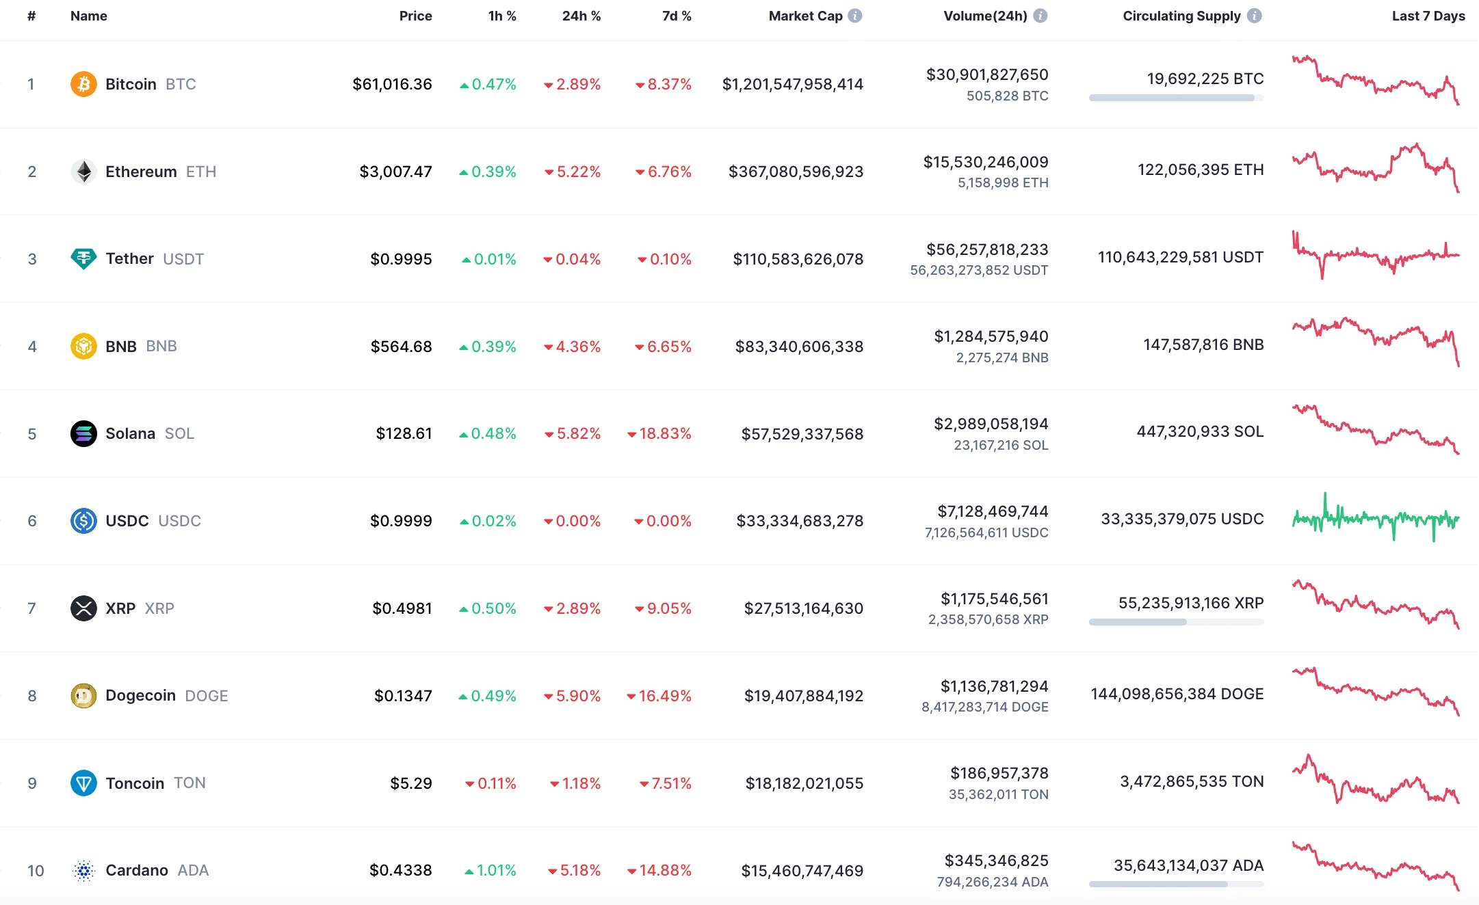This screenshot has height=905, width=1479.
Task: Sort by 7d % column header
Action: 677,16
